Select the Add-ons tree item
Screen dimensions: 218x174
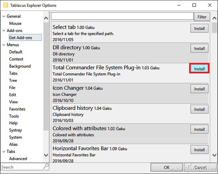tap(14, 30)
